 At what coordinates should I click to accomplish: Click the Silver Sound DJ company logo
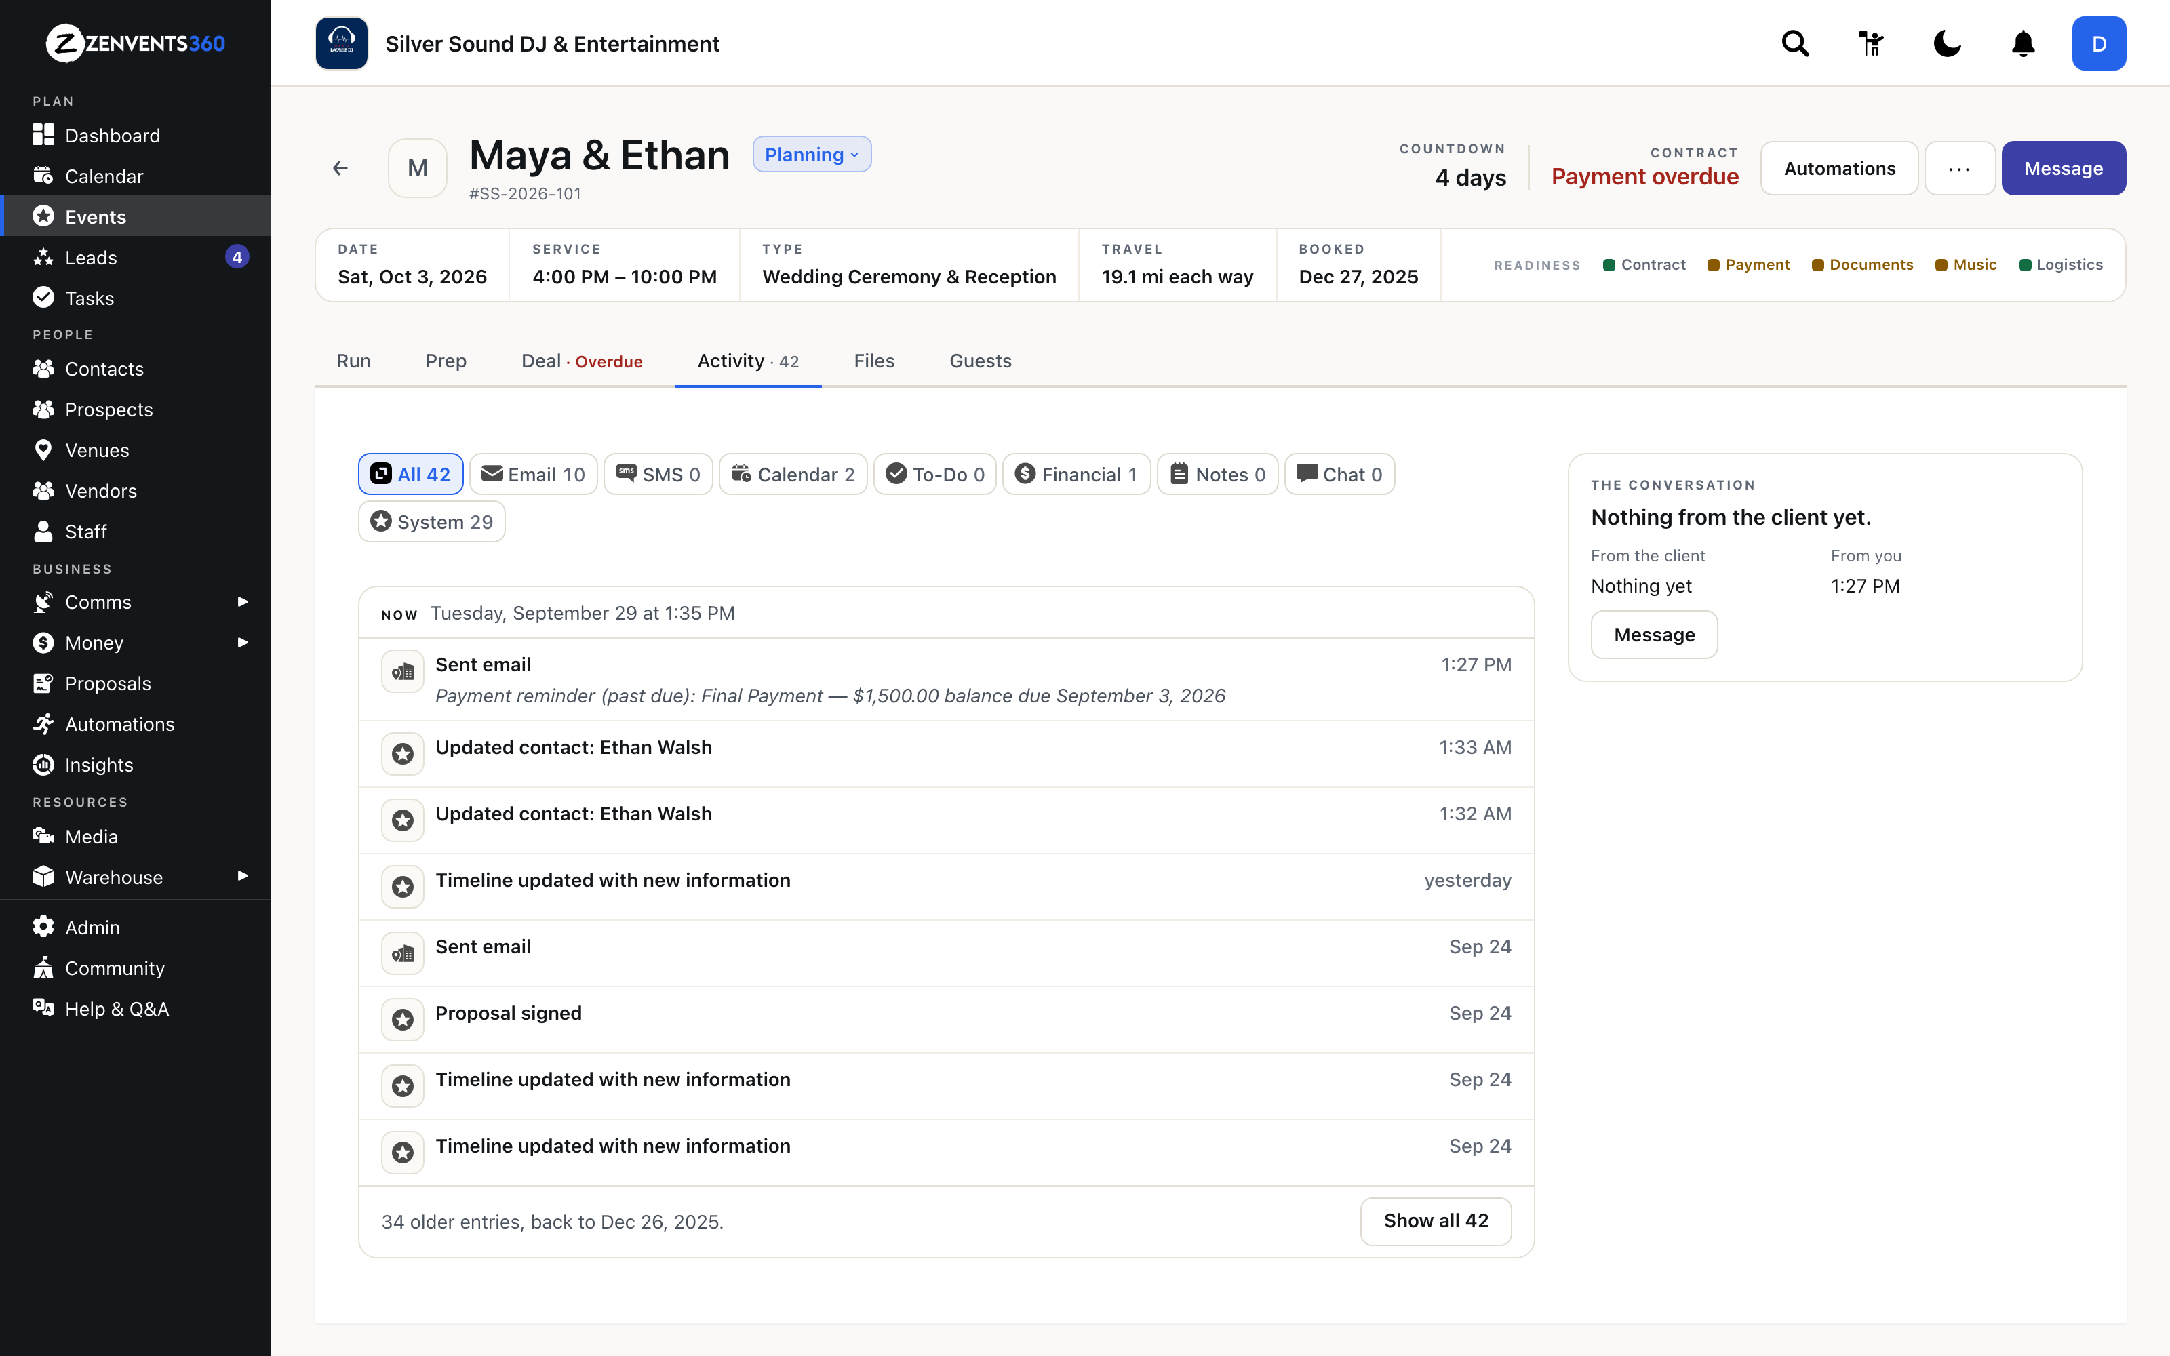pyautogui.click(x=342, y=43)
